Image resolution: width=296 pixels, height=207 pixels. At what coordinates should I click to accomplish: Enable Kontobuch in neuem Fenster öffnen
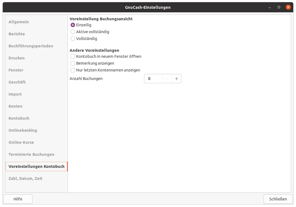(x=73, y=56)
